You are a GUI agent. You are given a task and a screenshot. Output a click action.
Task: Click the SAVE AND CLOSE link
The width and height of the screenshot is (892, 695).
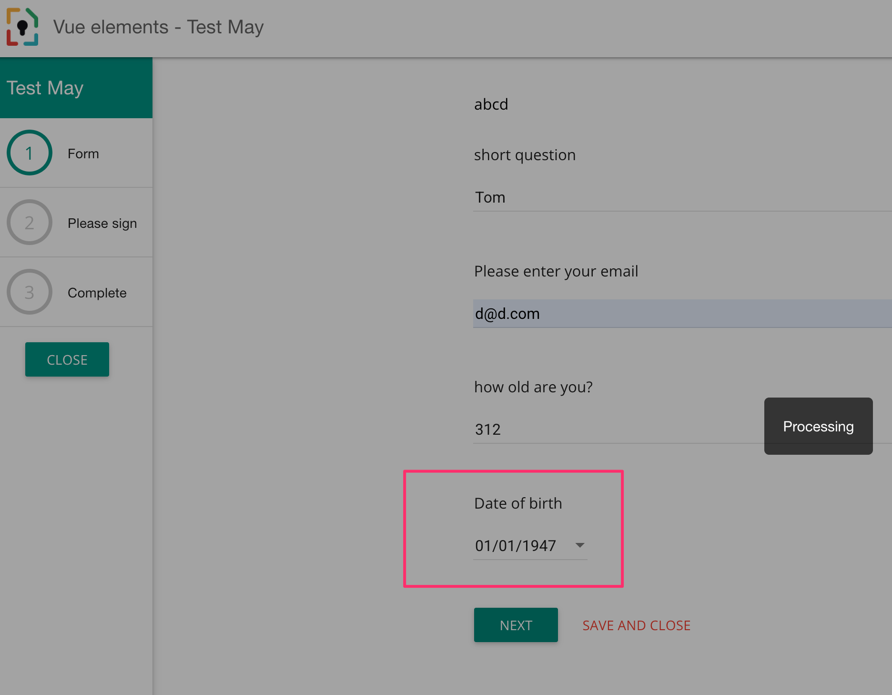point(636,625)
